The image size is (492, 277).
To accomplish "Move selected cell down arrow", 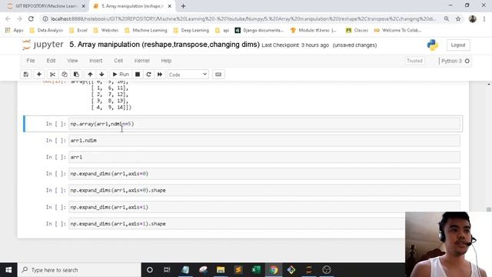I will click(101, 75).
